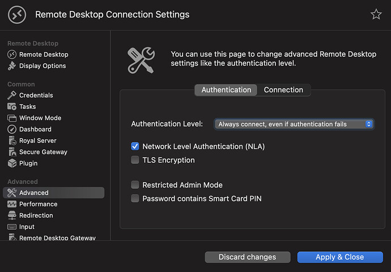Open the Tasks sidebar icon
This screenshot has height=272, width=391.
tap(12, 107)
